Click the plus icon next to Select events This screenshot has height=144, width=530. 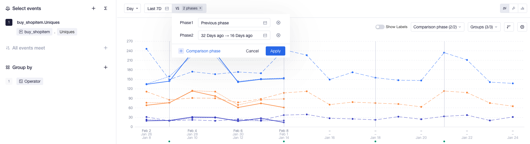(x=94, y=9)
